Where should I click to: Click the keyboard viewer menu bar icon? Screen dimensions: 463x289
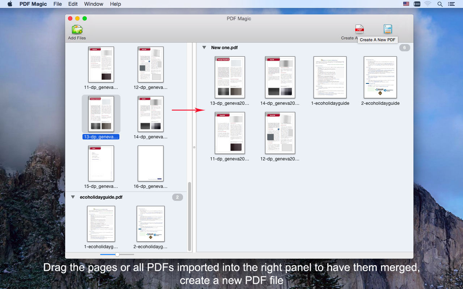tap(417, 4)
